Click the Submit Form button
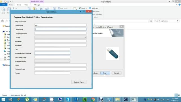This screenshot has height=102, width=181. [79, 82]
